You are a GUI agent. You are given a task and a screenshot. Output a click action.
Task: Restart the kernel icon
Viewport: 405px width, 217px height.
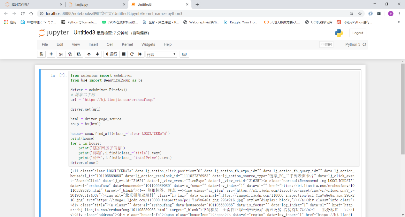(x=132, y=54)
